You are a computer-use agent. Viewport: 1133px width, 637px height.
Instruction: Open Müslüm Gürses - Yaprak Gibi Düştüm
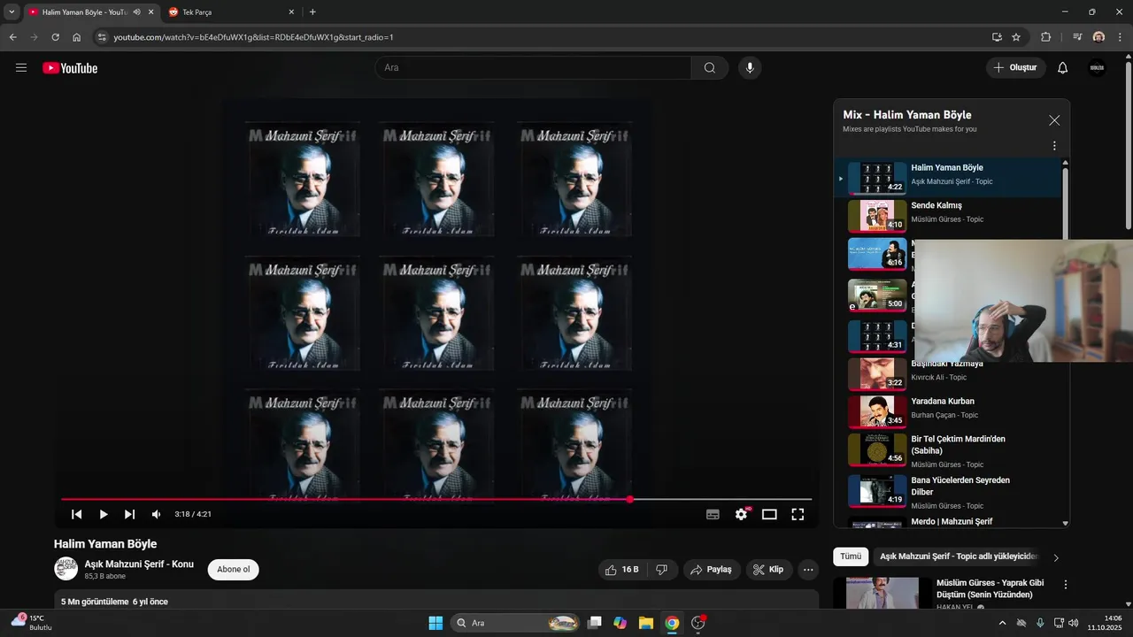pos(990,589)
